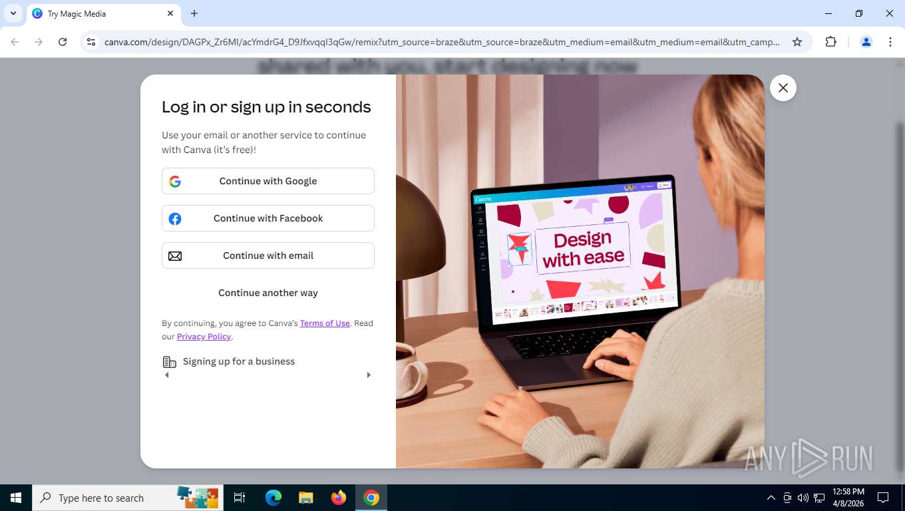
Task: View site information icon in address bar
Action: click(x=92, y=42)
